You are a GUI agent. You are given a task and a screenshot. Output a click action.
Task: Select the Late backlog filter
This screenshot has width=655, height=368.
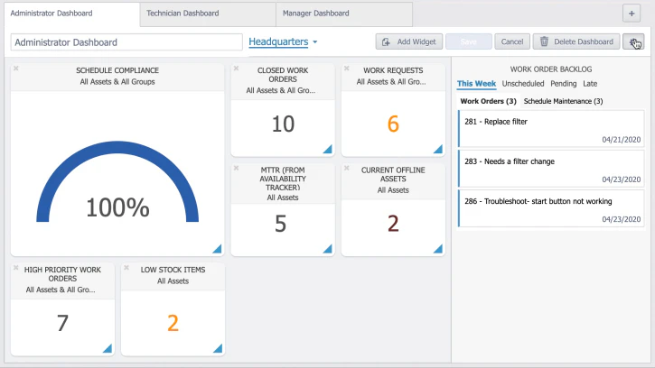[x=590, y=84]
